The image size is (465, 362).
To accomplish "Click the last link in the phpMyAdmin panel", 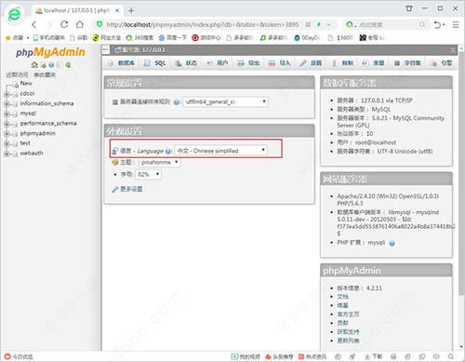I will coord(348,341).
